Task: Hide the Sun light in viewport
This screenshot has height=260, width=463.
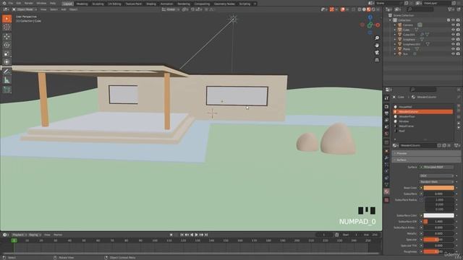Action: click(453, 53)
